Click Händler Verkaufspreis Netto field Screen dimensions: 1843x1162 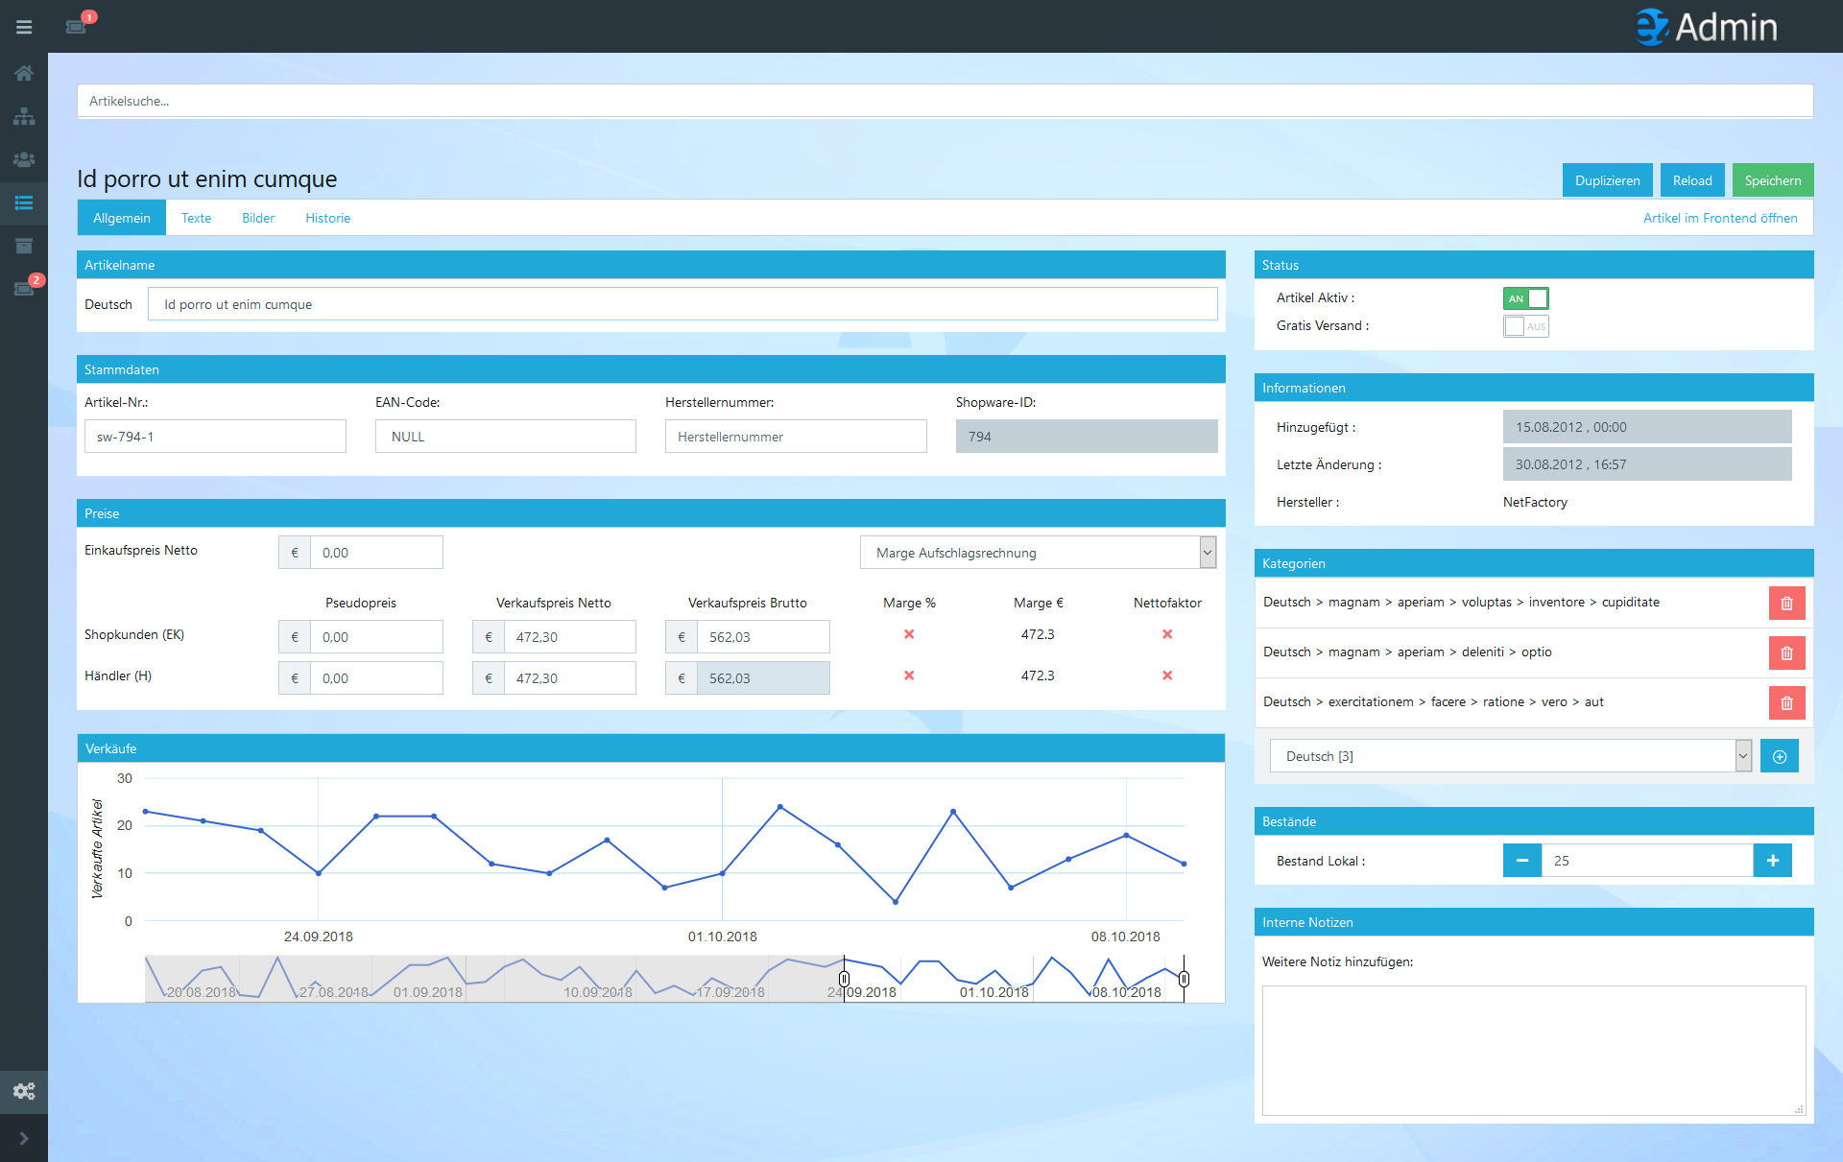coord(569,678)
